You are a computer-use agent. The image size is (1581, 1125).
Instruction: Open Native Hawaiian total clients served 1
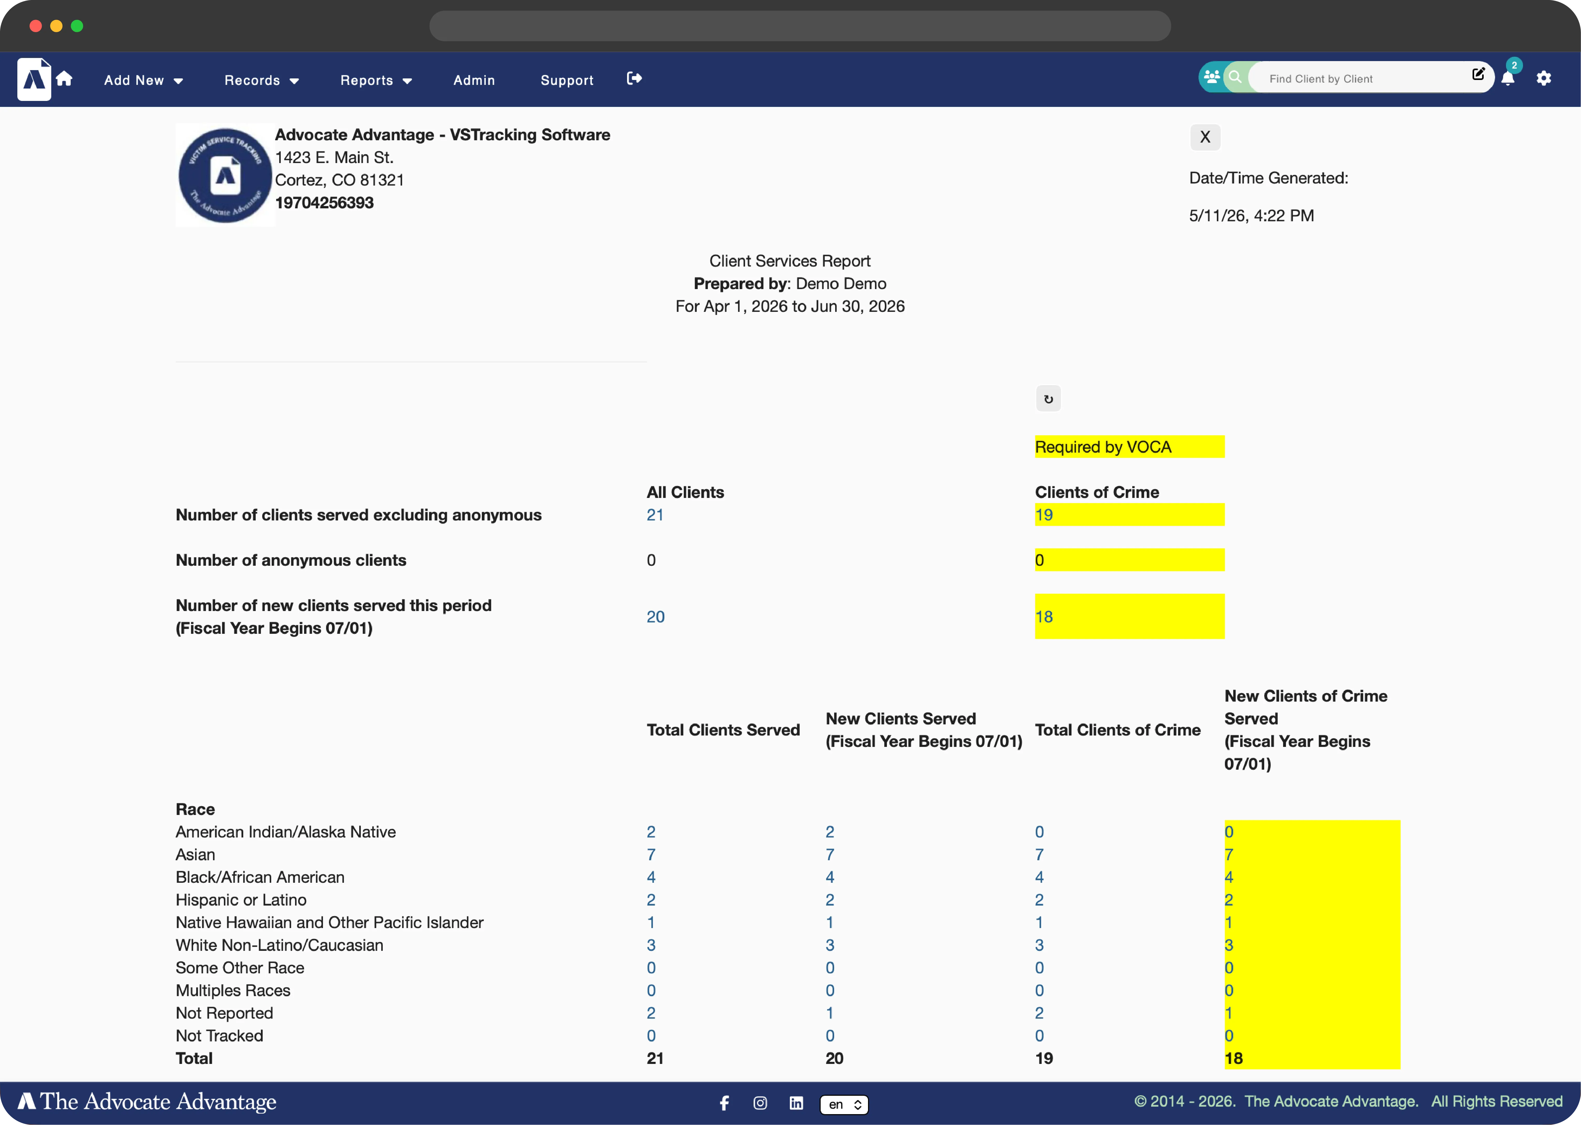(651, 923)
